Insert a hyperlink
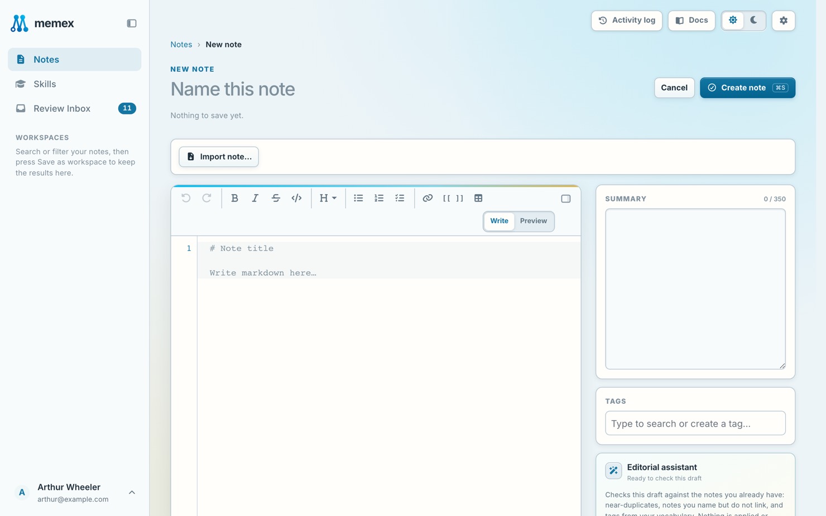The image size is (826, 516). click(428, 198)
